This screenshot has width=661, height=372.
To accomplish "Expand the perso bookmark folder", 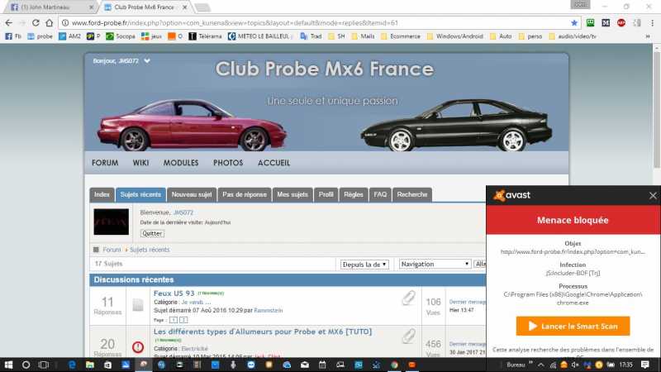I will pos(530,36).
